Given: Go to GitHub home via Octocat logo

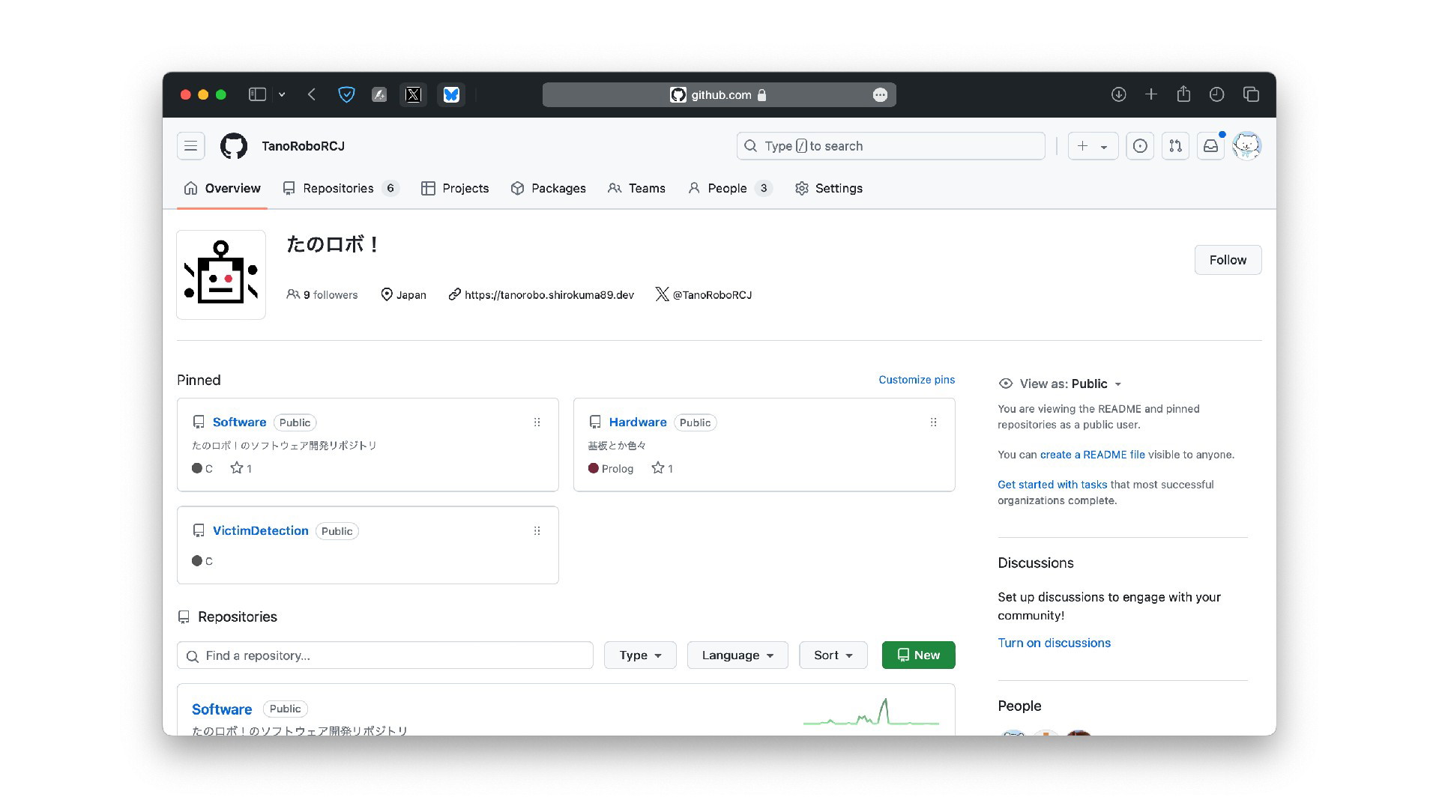Looking at the screenshot, I should click(234, 146).
